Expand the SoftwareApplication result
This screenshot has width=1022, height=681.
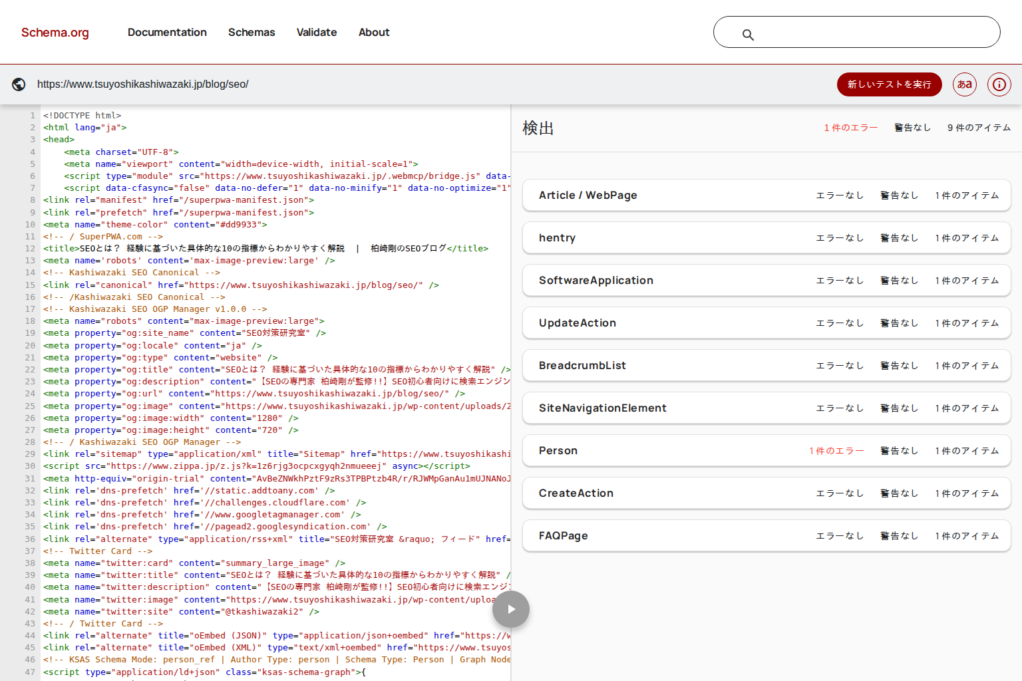(x=766, y=281)
